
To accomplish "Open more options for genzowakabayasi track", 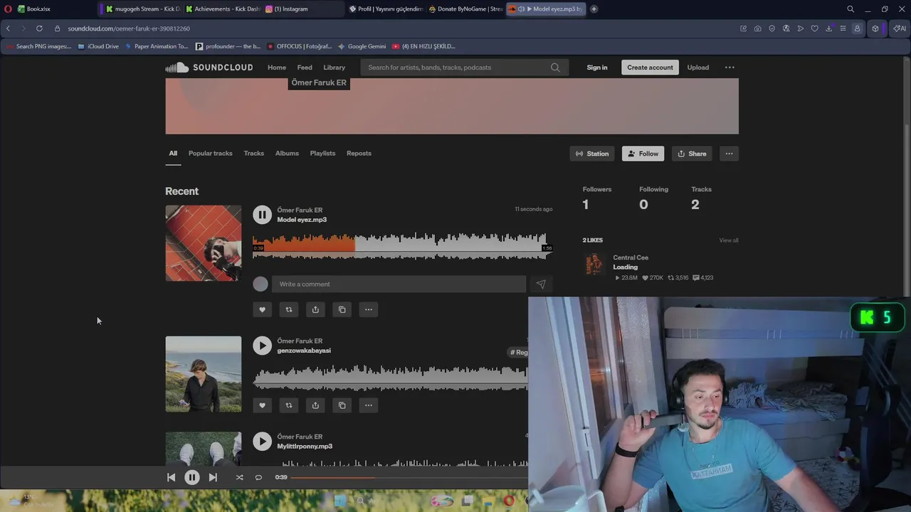I will pos(369,405).
